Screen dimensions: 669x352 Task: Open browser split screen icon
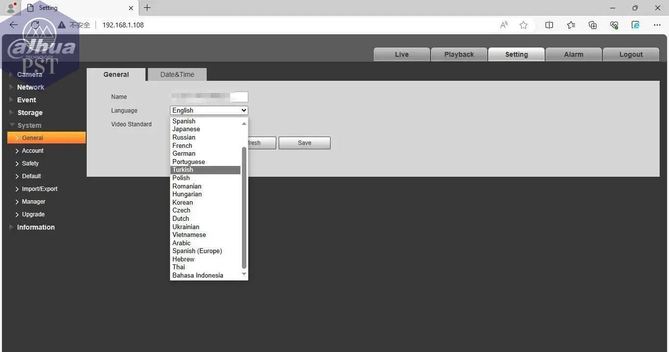(549, 25)
